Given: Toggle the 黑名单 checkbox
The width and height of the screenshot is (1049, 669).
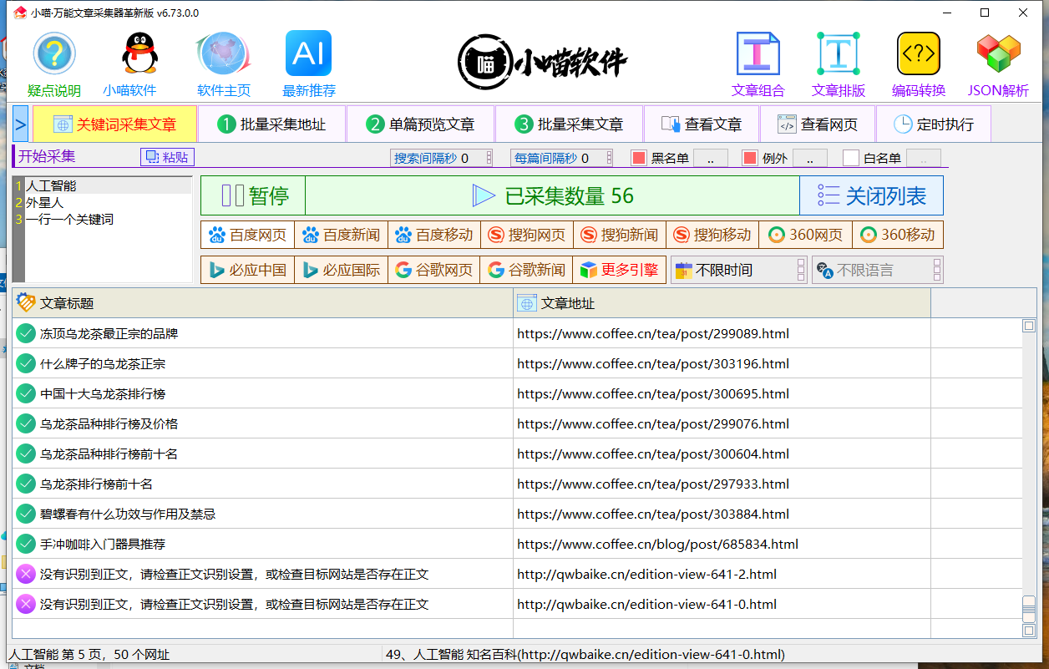Looking at the screenshot, I should (639, 158).
